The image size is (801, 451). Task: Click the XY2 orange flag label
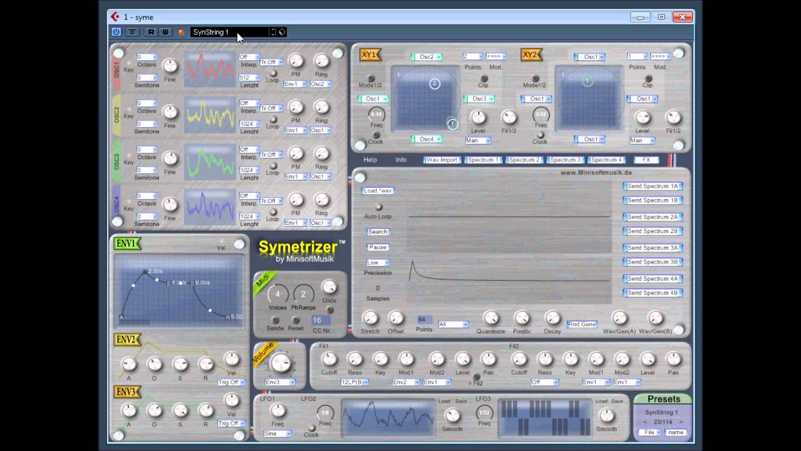[531, 55]
